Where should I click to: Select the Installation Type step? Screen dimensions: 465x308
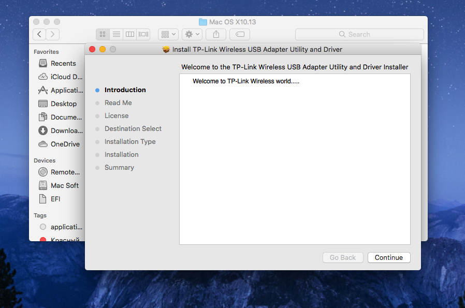(x=130, y=142)
